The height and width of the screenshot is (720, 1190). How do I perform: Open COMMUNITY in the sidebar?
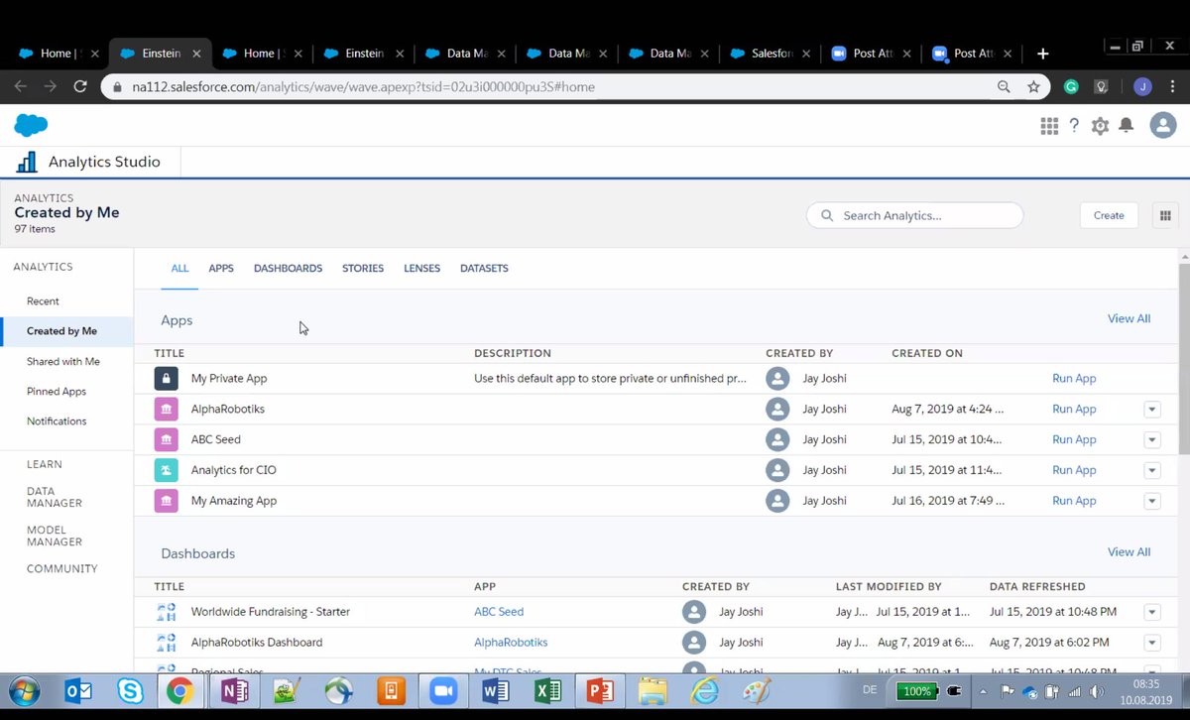tap(62, 569)
